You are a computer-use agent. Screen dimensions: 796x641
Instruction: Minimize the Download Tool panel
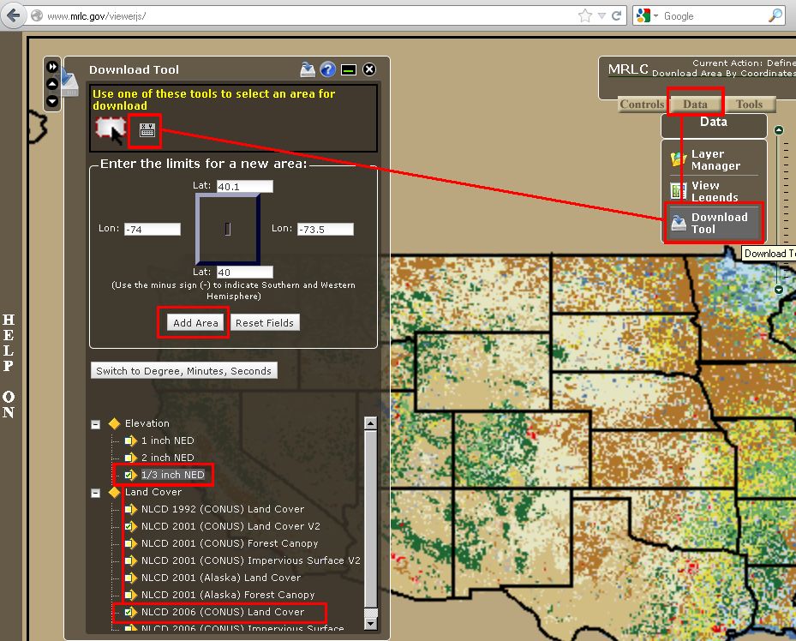coord(349,69)
